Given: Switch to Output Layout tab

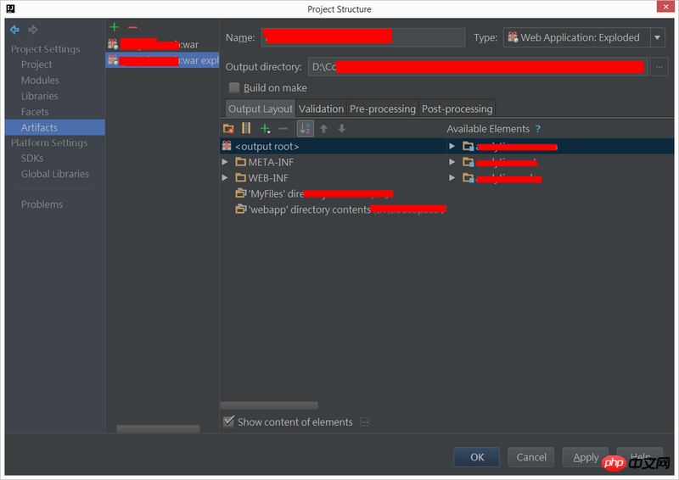Looking at the screenshot, I should 261,109.
